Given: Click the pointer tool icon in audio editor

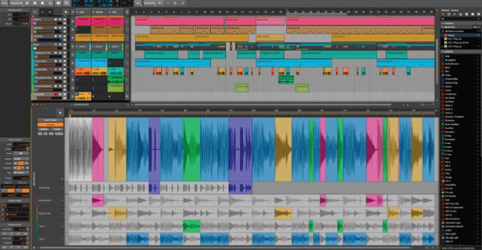Looking at the screenshot, I should (60, 113).
